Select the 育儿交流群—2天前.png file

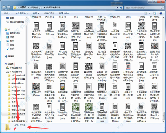pyautogui.click(x=63, y=51)
